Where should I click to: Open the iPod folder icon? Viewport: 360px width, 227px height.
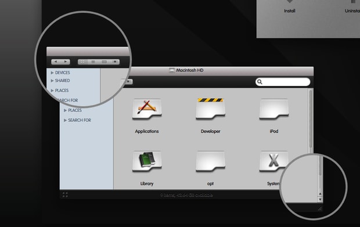tap(274, 109)
